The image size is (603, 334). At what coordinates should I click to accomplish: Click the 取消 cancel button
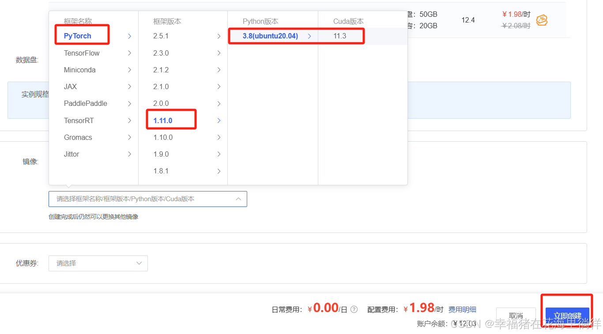pyautogui.click(x=516, y=316)
